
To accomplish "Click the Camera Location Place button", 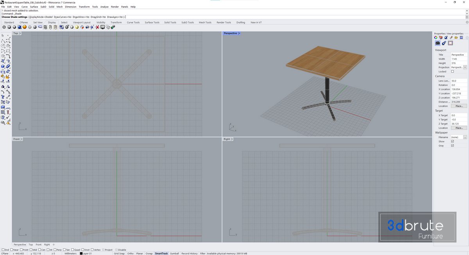I will coord(459,106).
